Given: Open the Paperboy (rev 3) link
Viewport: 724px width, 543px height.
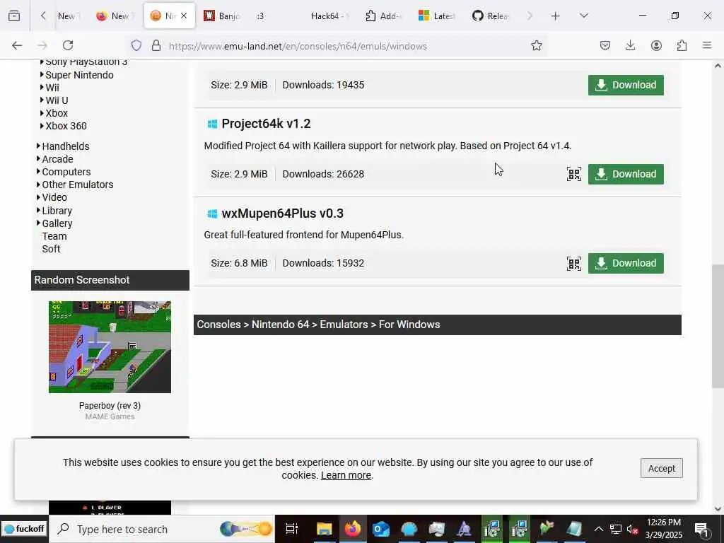Looking at the screenshot, I should 110,406.
